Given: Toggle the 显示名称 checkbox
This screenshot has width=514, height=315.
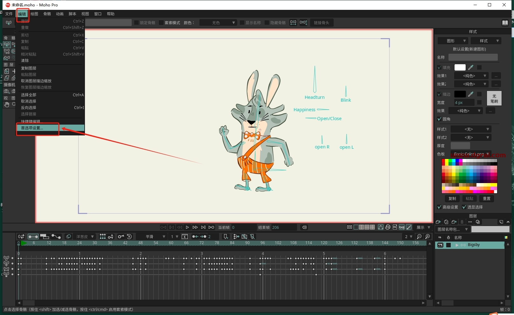Looking at the screenshot, I should tap(242, 23).
